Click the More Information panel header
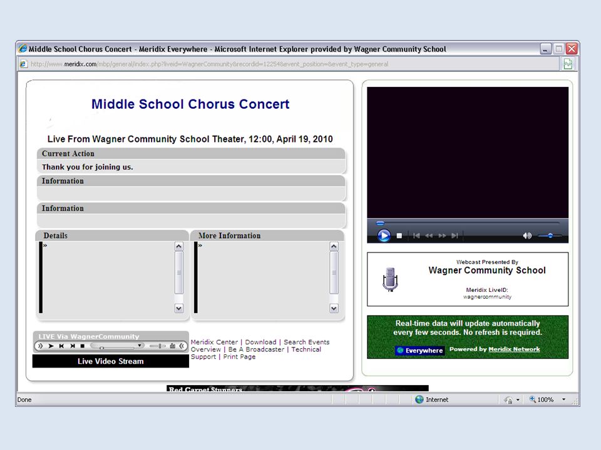This screenshot has width=601, height=450. [x=267, y=236]
